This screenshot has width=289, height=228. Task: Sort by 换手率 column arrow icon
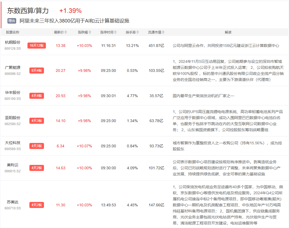pos(138,32)
